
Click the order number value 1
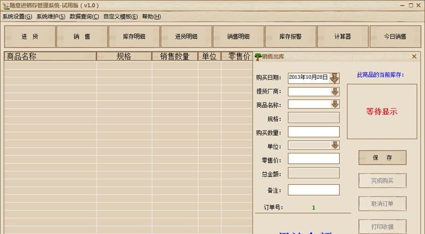314,208
